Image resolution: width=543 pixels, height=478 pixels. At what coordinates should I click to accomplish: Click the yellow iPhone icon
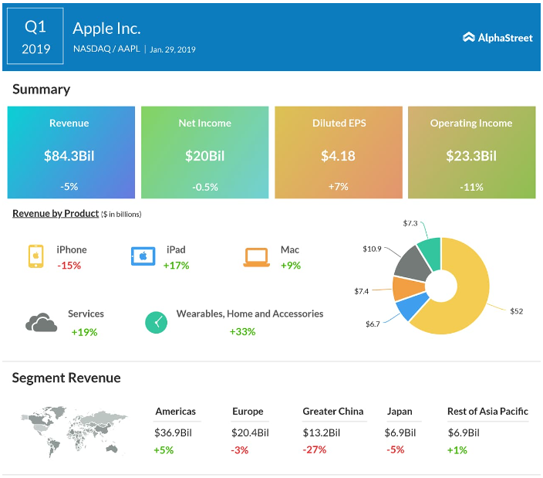(x=35, y=256)
